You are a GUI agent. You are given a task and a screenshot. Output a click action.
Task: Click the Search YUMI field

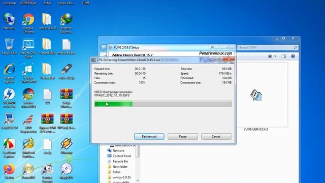[x=268, y=47]
